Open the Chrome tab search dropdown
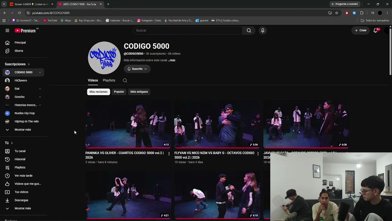Viewport: 392px width, 221px height. 4,4
